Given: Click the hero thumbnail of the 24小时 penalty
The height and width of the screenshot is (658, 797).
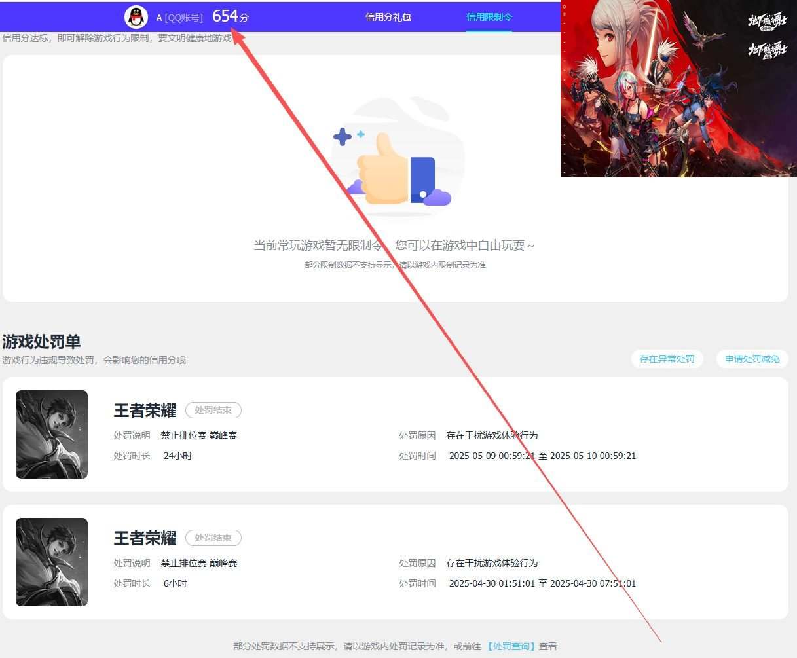Looking at the screenshot, I should click(52, 434).
